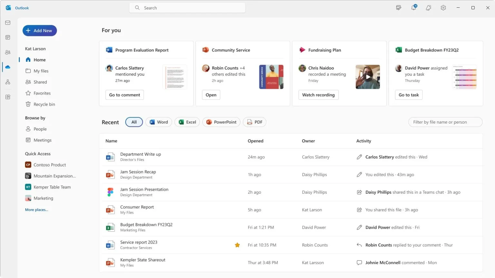The height and width of the screenshot is (278, 495).
Task: Mark Service report 2023 as favorite star
Action: coord(238,245)
